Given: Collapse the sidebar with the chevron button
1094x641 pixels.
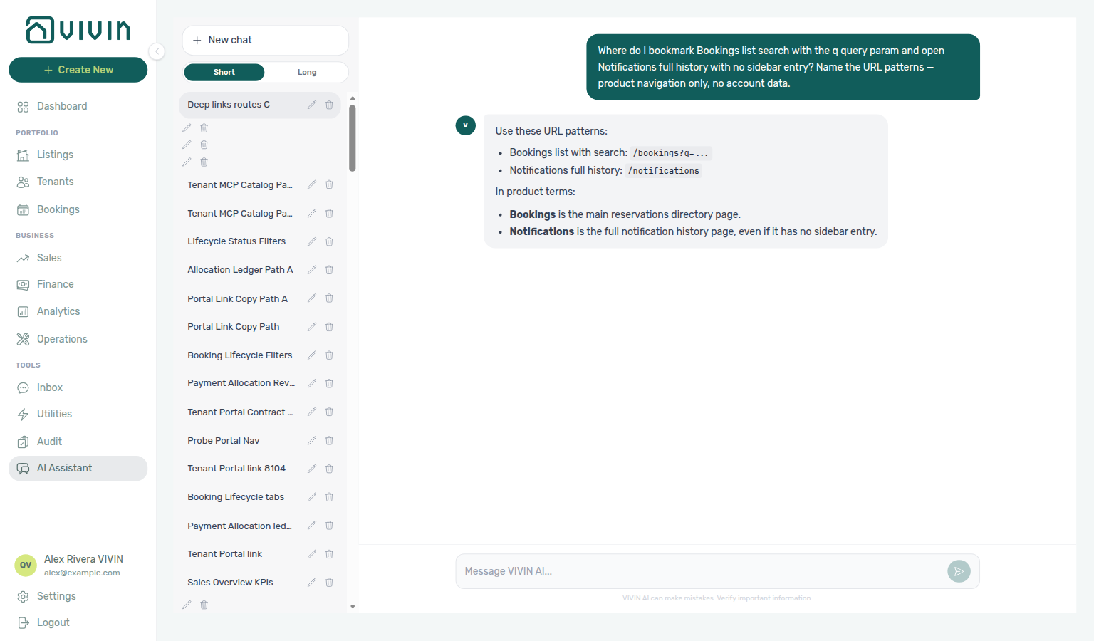Looking at the screenshot, I should pyautogui.click(x=157, y=51).
